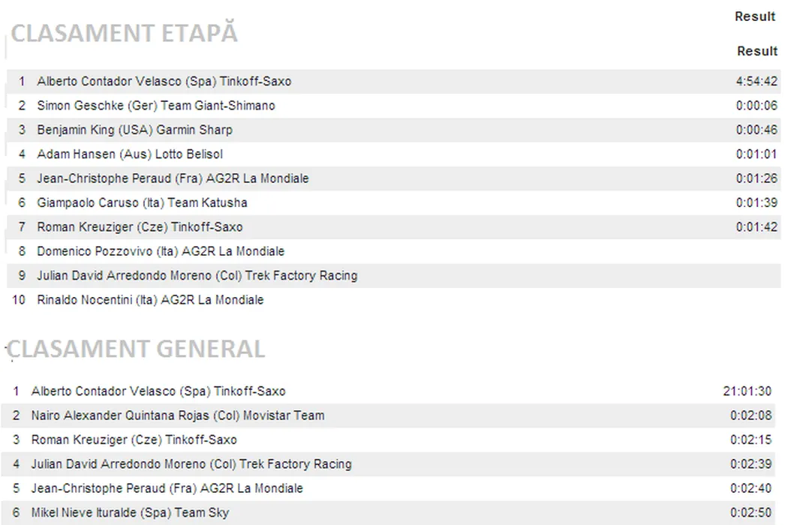
Task: Click the lower Result column header
Action: pyautogui.click(x=756, y=51)
